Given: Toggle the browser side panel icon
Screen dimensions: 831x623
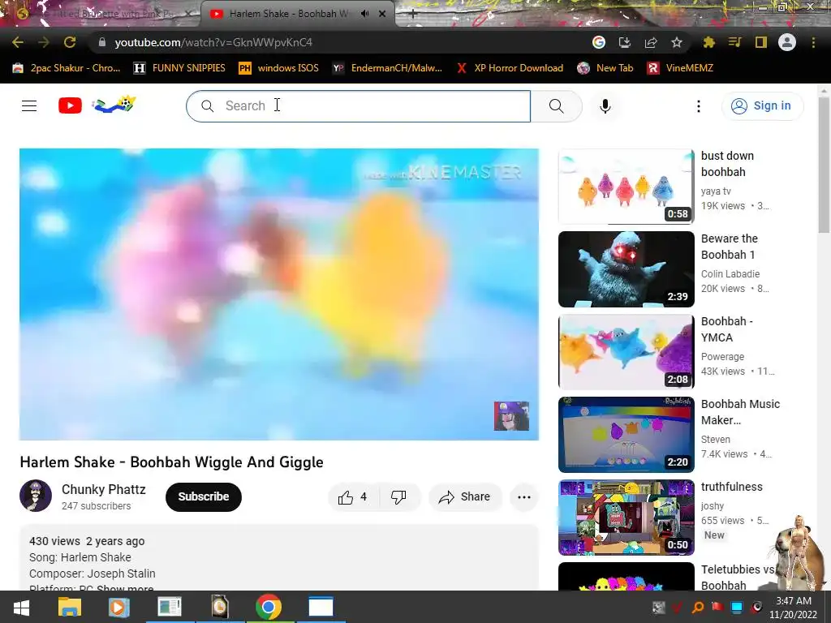Looking at the screenshot, I should click(761, 42).
